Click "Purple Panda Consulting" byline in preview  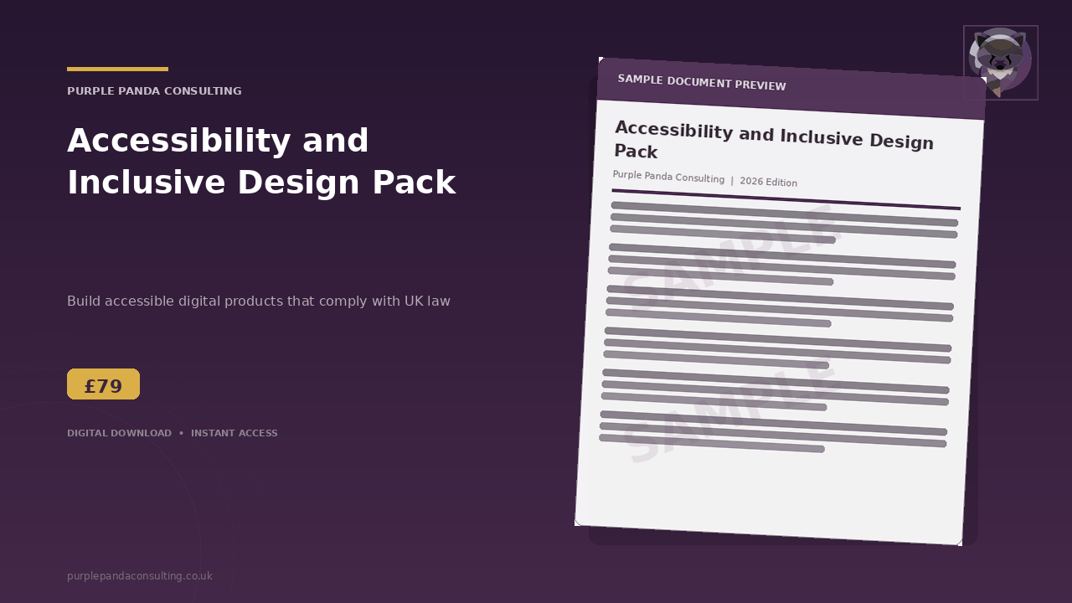click(x=668, y=177)
